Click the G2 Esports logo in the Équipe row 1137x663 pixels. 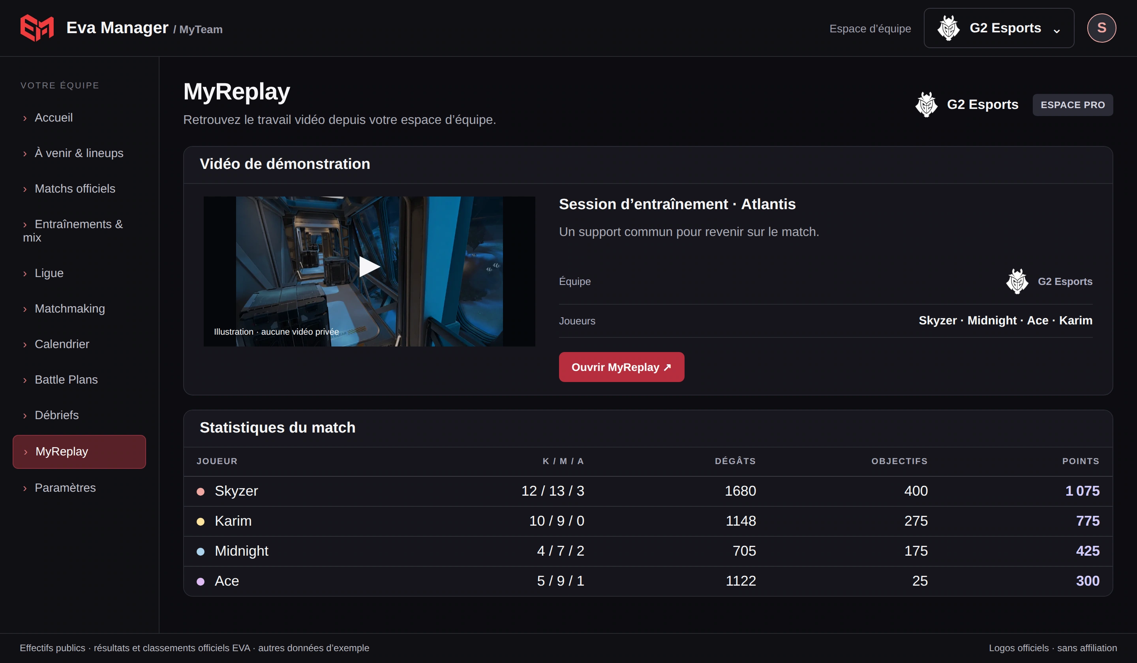[x=1017, y=281]
